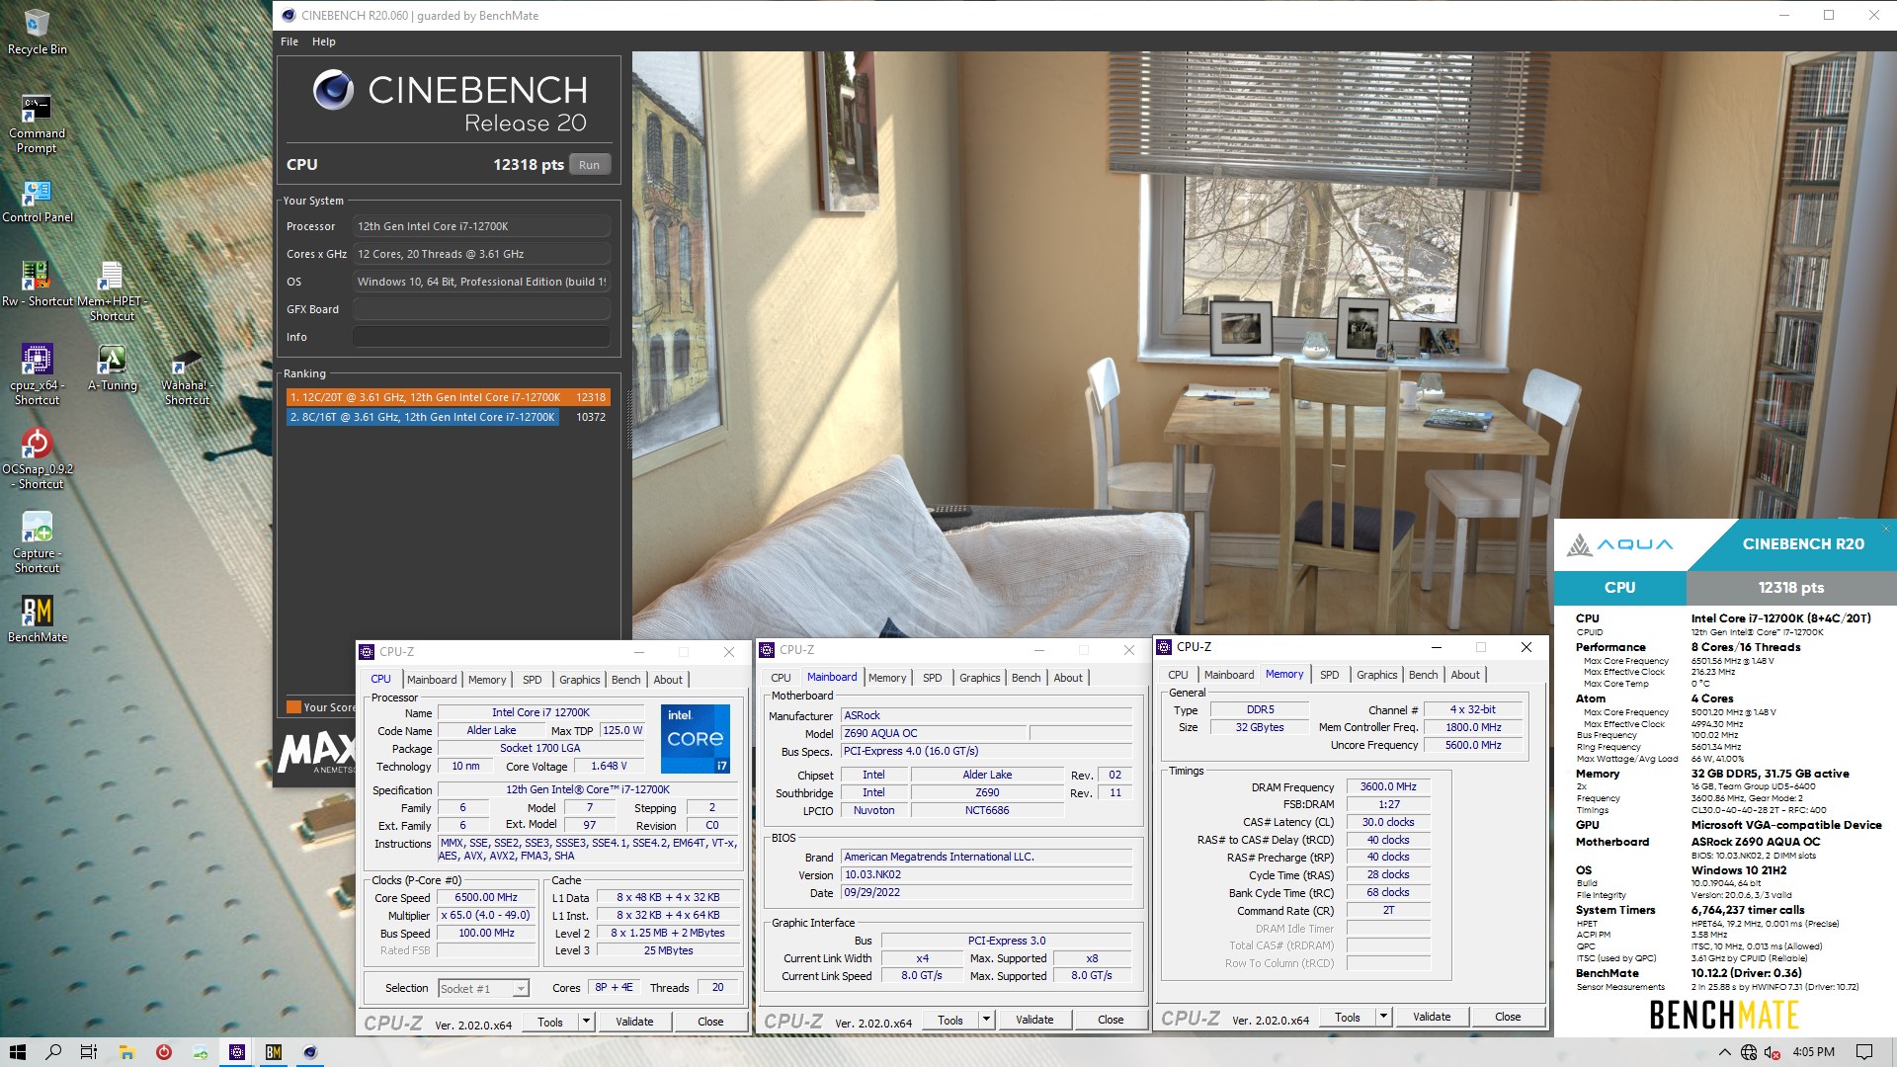This screenshot has height=1067, width=1897.
Task: Click the BenchMate taskbar icon
Action: (x=274, y=1052)
